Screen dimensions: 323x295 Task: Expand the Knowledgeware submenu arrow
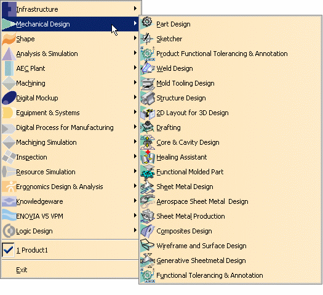[135, 200]
